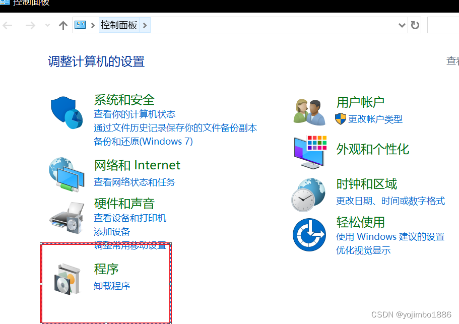The width and height of the screenshot is (459, 324).
Task: Click the shield icon beside 更改帐户类型
Action: 341,119
